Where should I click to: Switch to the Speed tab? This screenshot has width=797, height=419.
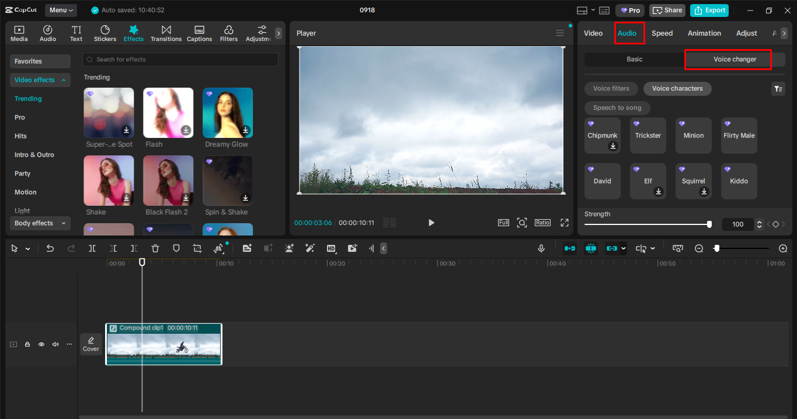(x=662, y=33)
